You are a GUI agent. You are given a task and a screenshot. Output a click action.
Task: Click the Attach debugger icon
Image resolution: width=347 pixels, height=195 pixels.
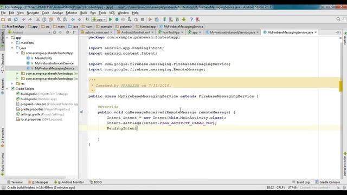tap(130, 19)
